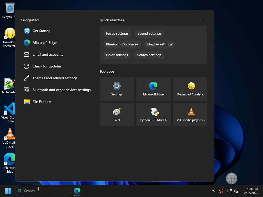Image resolution: width=263 pixels, height=197 pixels.
Task: Click the network tray icon
Action: 229,191
